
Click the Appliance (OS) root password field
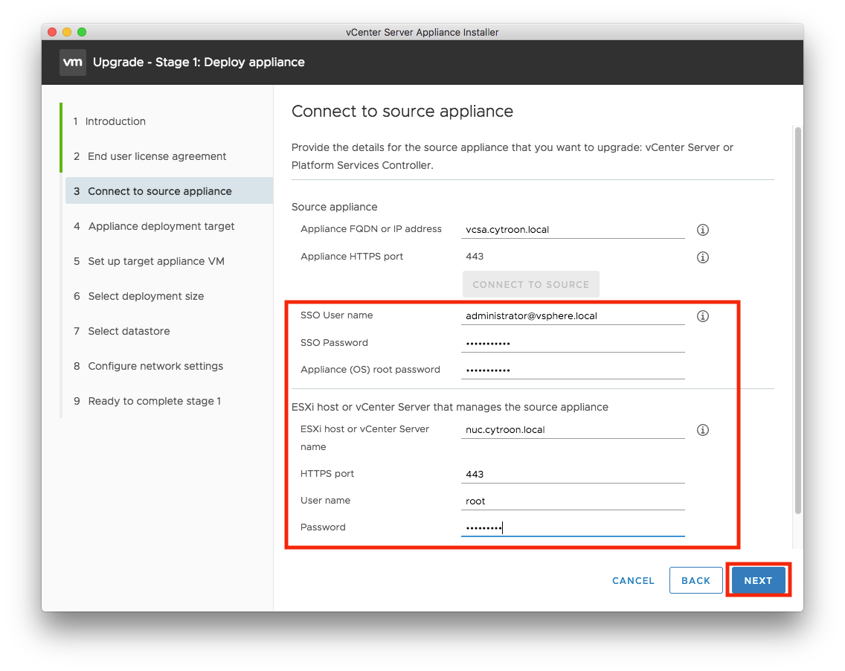pyautogui.click(x=573, y=370)
